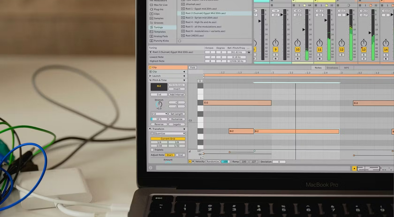Viewport: 394px width, 217px height.
Task: Click the pan knob on track 11
Action: 320,43
